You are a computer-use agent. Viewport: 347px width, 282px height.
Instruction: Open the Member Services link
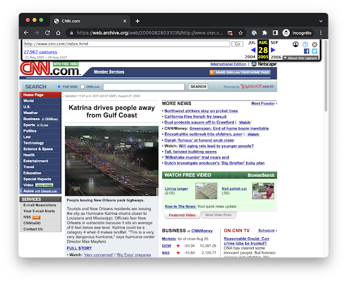(109, 71)
